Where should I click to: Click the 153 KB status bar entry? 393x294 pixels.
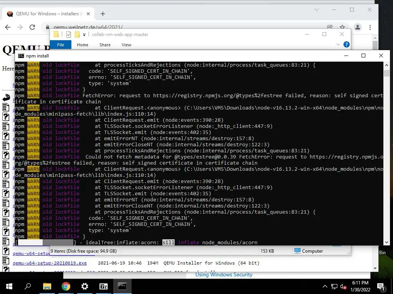click(x=267, y=251)
